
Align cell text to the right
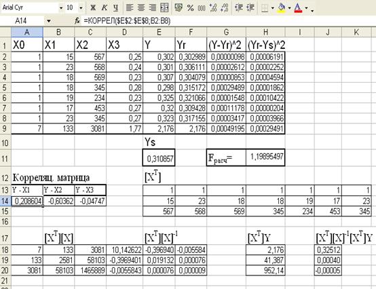[152, 7]
